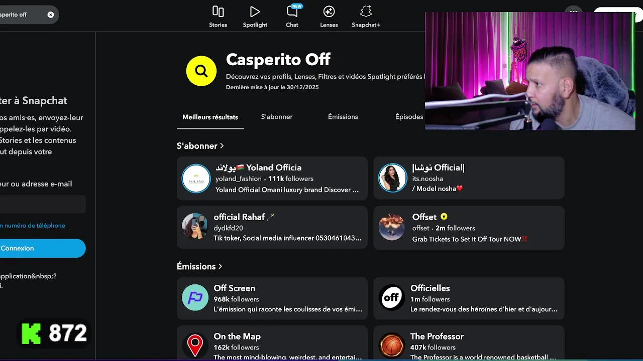
Task: Switch to the Émissions tab
Action: coord(343,117)
